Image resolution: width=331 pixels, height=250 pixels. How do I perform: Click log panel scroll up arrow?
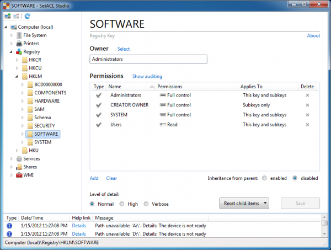point(324,217)
